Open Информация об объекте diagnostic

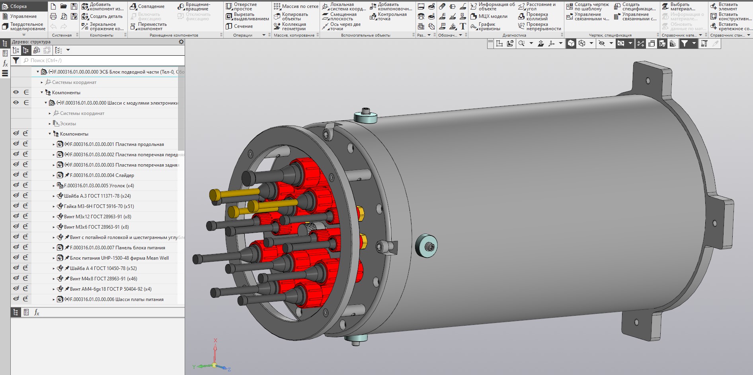pyautogui.click(x=492, y=6)
